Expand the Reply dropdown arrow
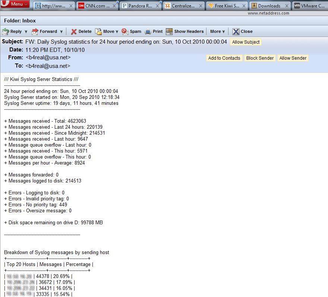The height and width of the screenshot is (297, 328). click(x=26, y=32)
